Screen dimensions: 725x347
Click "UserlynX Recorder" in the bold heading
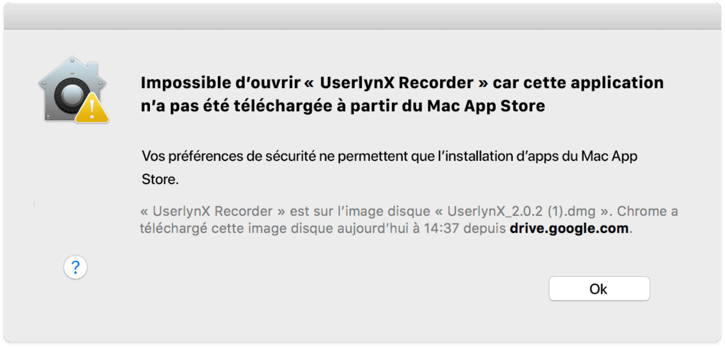(396, 83)
